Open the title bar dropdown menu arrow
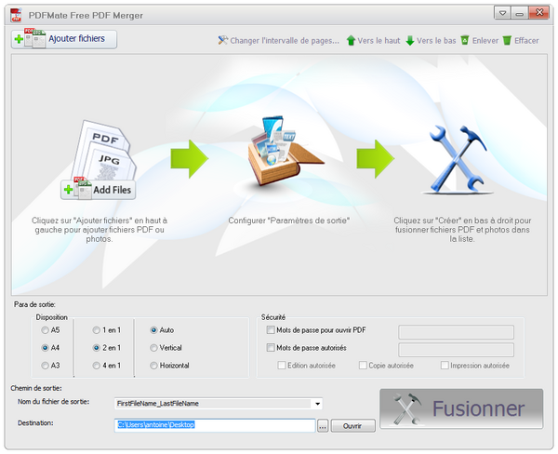This screenshot has width=558, height=454. (502, 13)
